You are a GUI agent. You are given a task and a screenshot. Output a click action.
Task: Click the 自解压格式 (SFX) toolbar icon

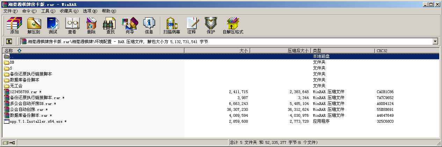tap(233, 23)
